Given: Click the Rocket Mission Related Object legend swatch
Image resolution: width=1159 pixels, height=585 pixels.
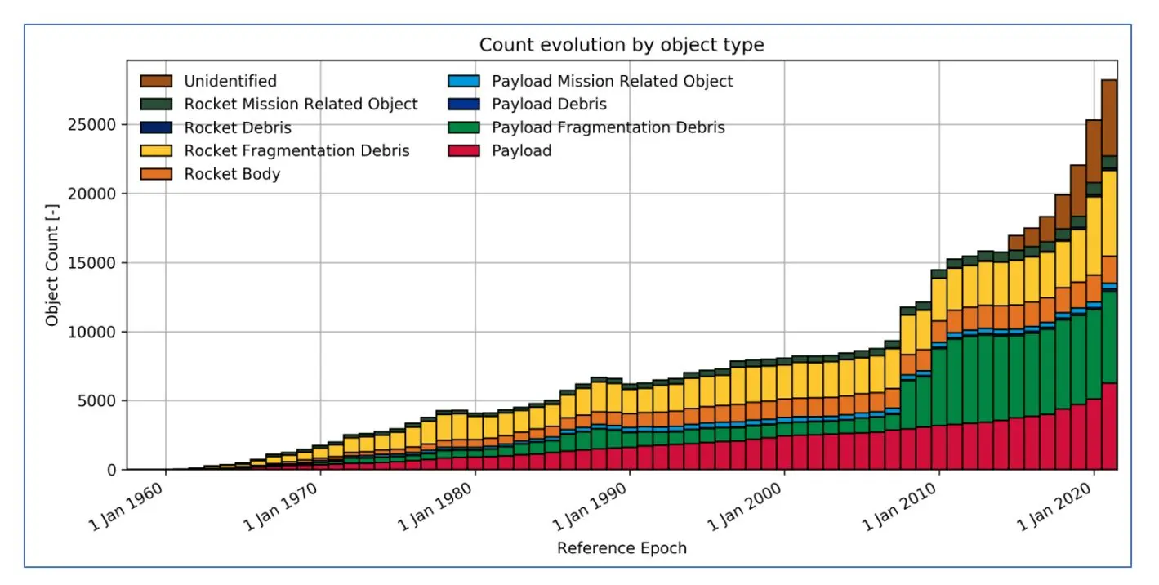Looking at the screenshot, I should click(x=157, y=105).
